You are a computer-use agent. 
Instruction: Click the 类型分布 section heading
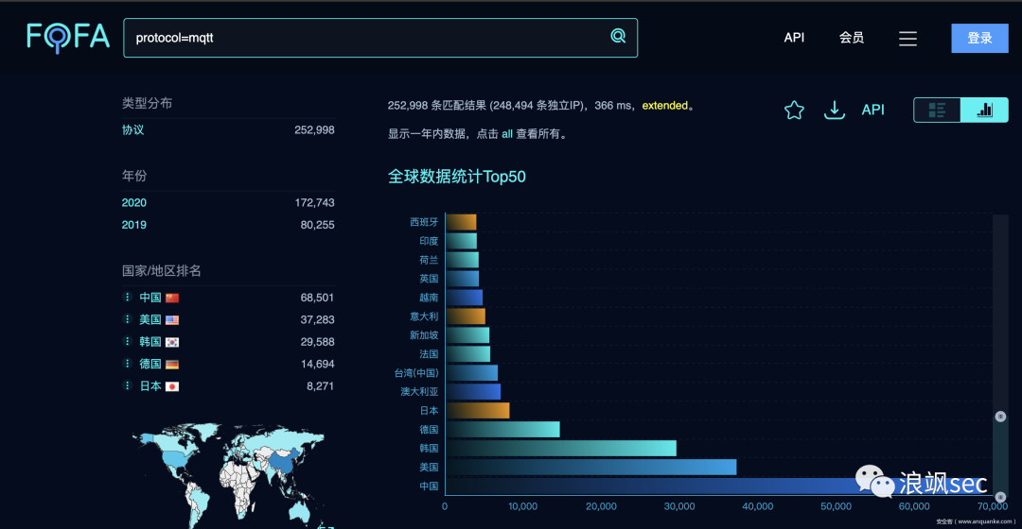(x=148, y=103)
